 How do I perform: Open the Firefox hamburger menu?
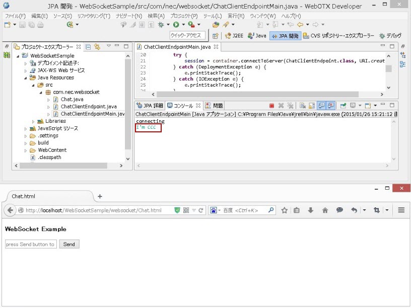coord(401,210)
